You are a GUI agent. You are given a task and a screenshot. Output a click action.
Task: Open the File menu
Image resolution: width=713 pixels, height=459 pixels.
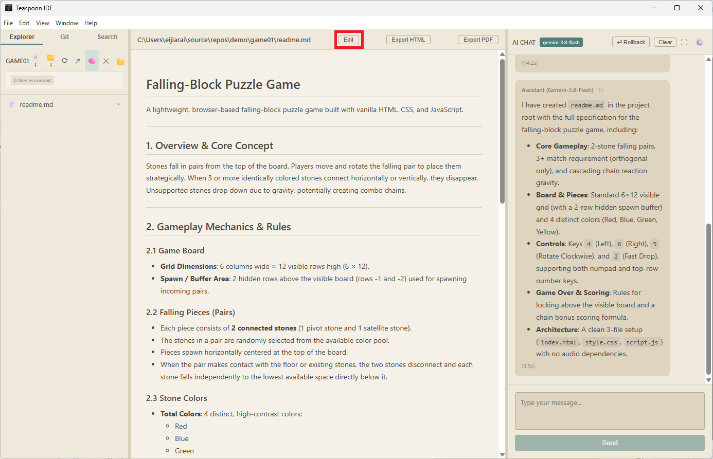(x=8, y=23)
